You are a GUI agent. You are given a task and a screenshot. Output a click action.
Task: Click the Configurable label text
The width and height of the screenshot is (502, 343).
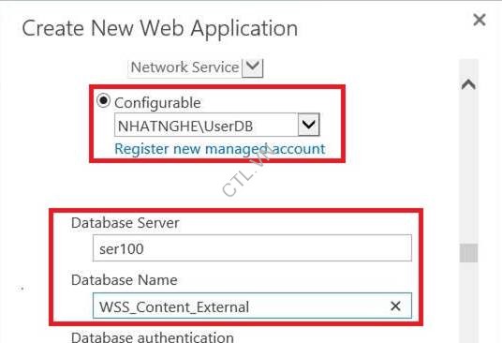[x=157, y=103]
